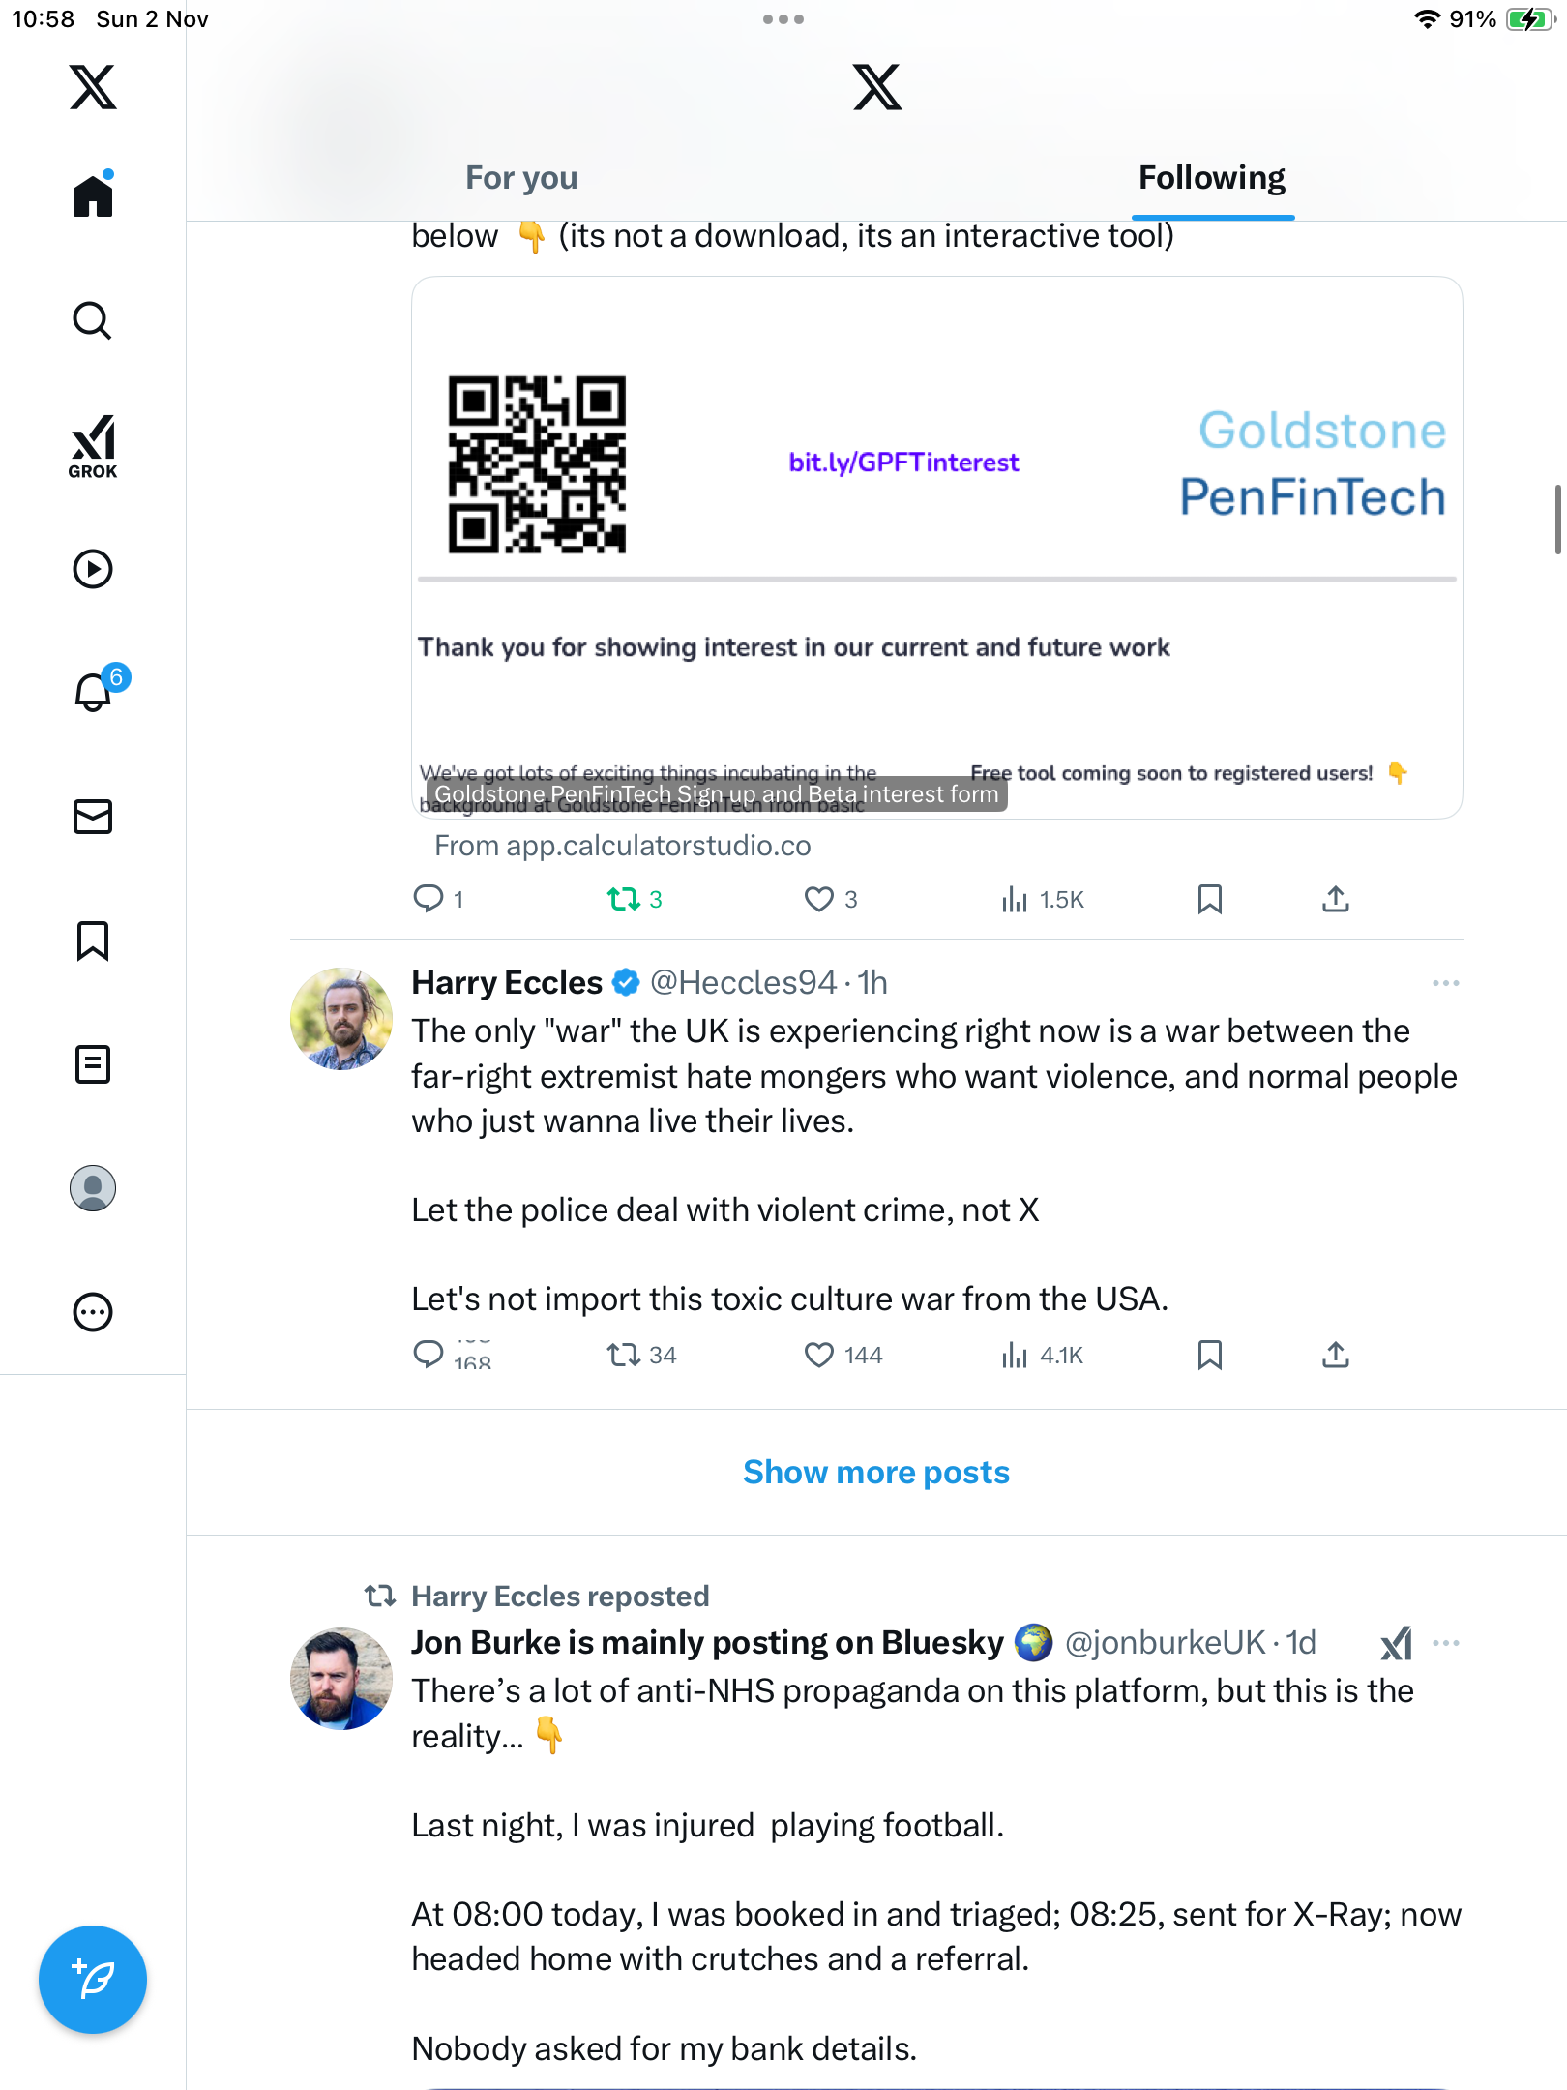This screenshot has height=2090, width=1567.
Task: Open the sidebar More menu
Action: (93, 1312)
